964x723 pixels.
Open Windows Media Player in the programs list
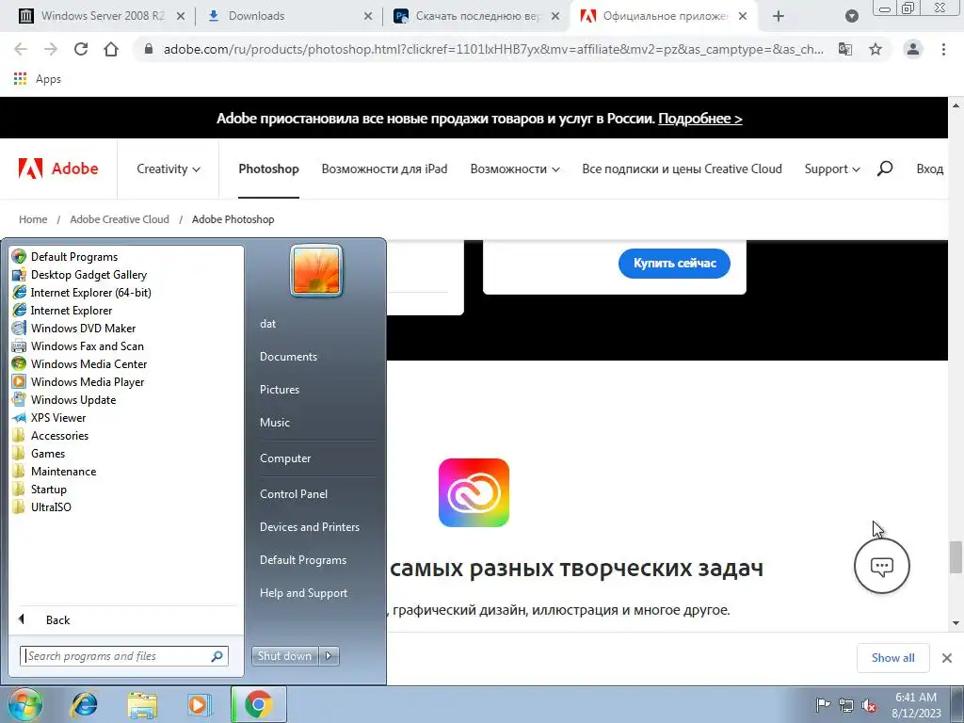[78, 382]
